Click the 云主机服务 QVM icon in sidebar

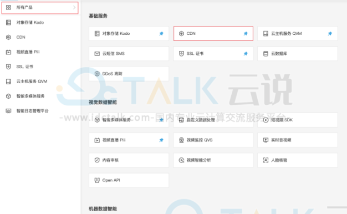8,81
